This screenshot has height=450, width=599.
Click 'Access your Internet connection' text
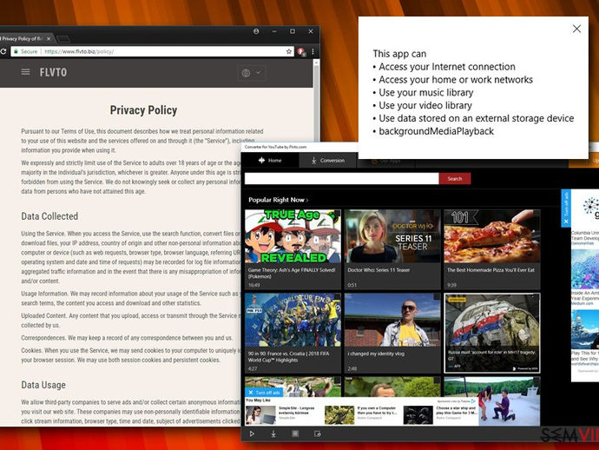pos(447,67)
